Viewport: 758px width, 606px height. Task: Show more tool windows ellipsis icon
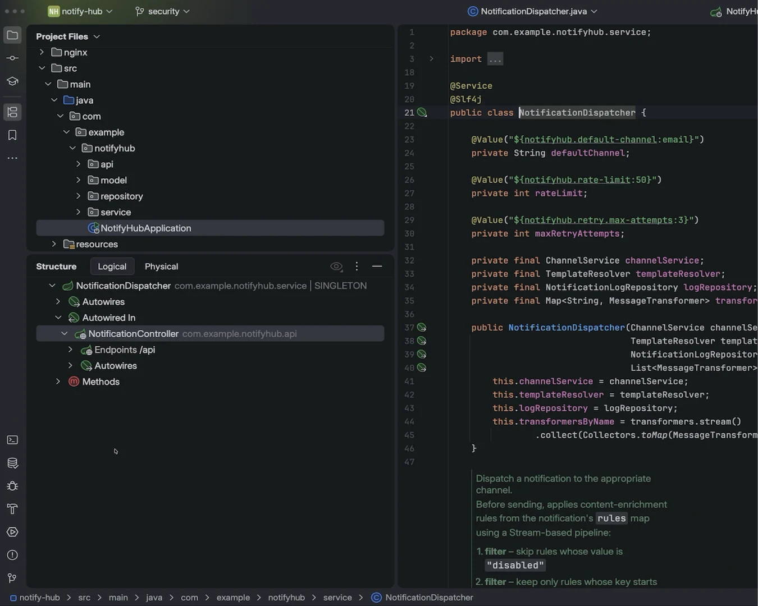12,158
